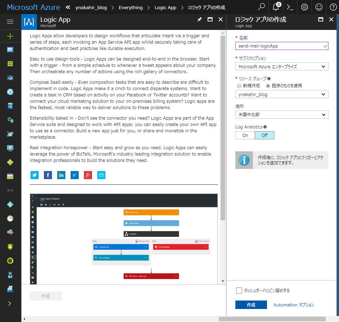The height and width of the screenshot is (322, 339).
Task: Click the bottom horizontal scrollbar thumb
Action: pos(272,319)
